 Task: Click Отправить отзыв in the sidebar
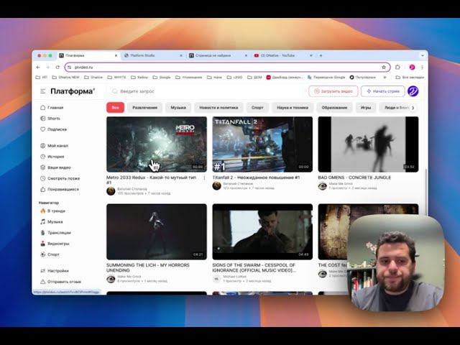(60, 282)
